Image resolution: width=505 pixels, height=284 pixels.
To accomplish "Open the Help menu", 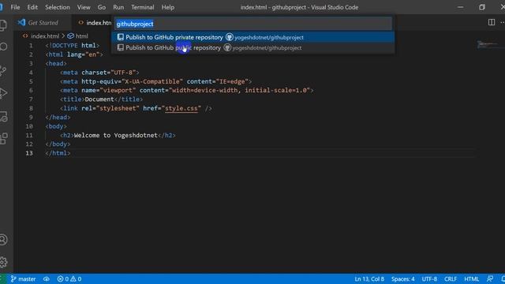I will point(168,7).
